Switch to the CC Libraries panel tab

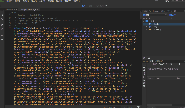tap(154, 11)
